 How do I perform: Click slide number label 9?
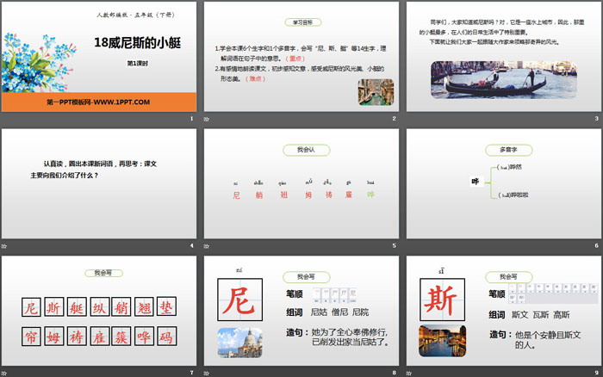point(596,373)
